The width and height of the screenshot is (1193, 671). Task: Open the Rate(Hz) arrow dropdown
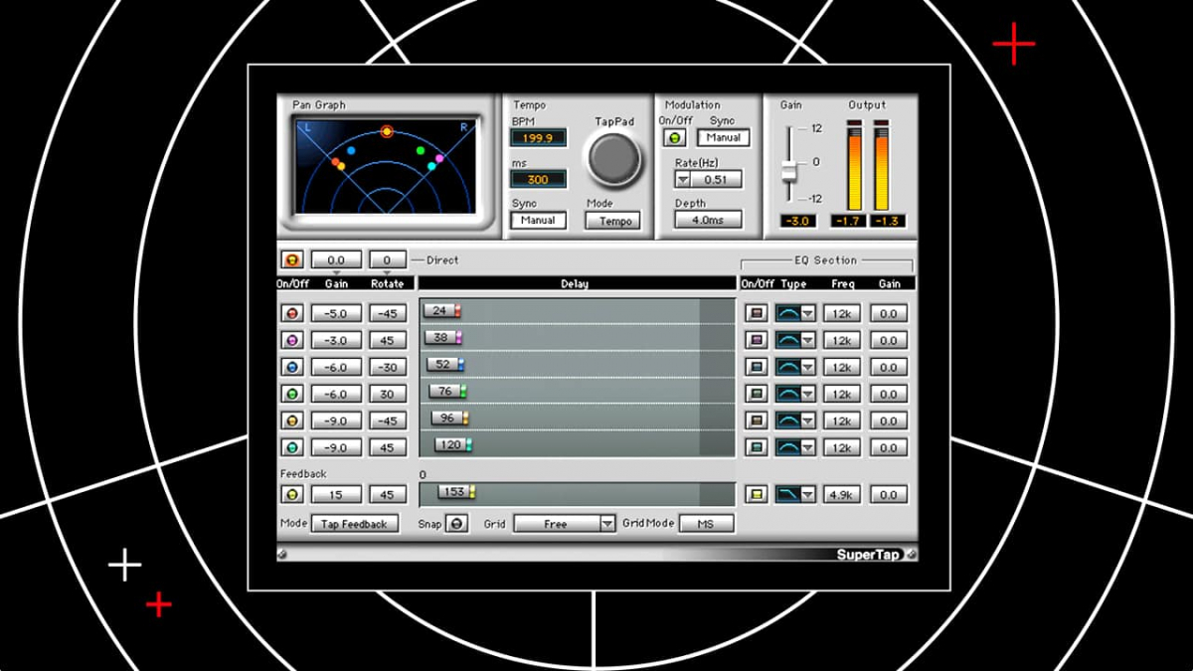pyautogui.click(x=682, y=180)
